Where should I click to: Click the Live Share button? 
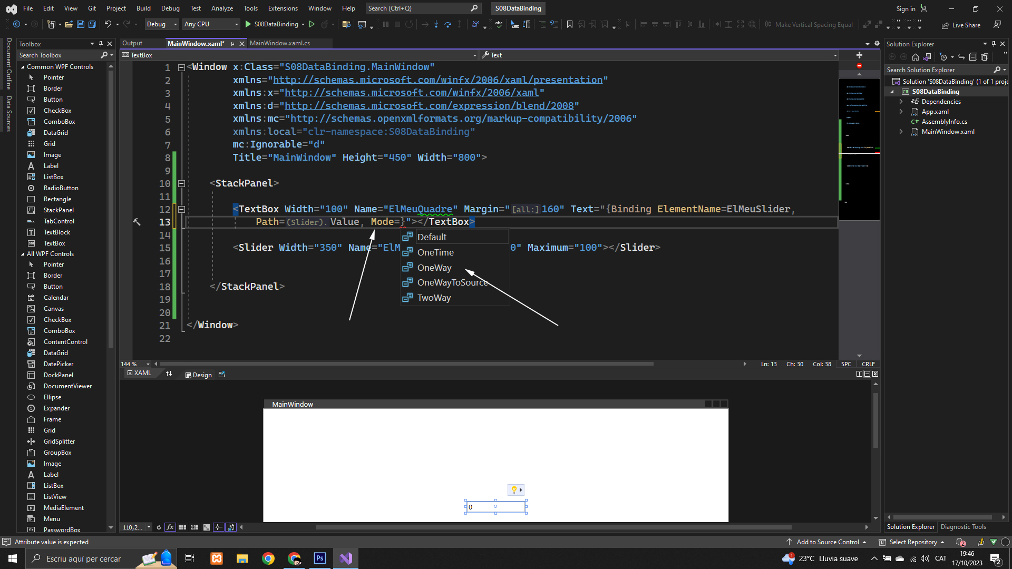[x=961, y=25]
